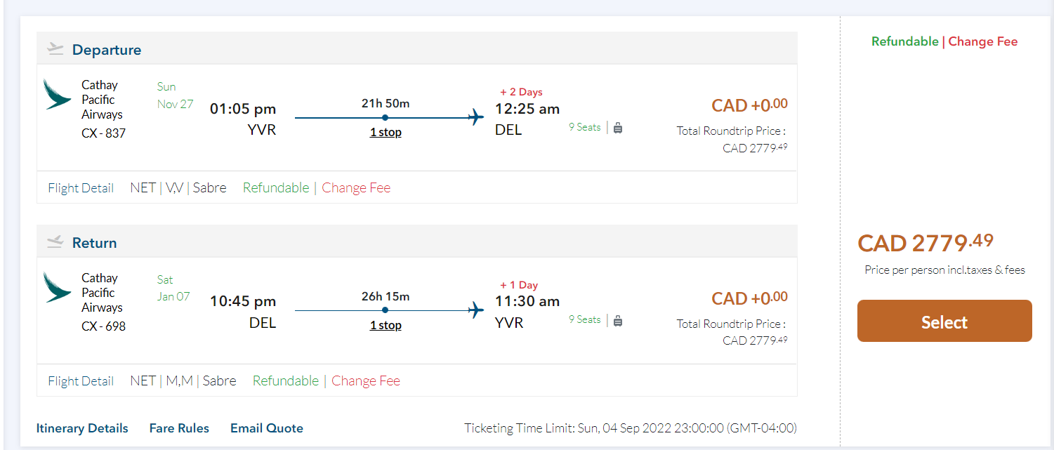
Task: Open Flight Detail for the return flight
Action: (x=81, y=381)
